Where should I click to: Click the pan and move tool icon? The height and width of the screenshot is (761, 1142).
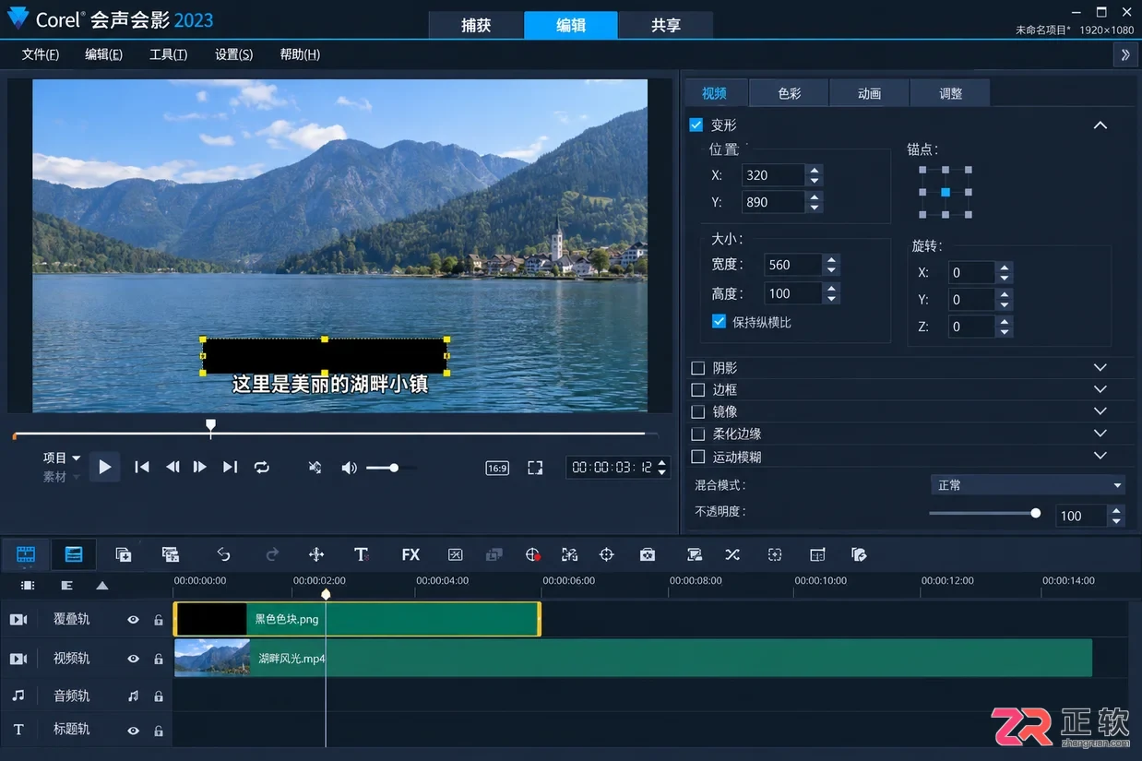click(316, 554)
